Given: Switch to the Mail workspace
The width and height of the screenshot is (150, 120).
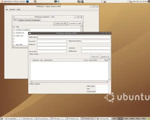Looking at the screenshot, I should point(114,118).
